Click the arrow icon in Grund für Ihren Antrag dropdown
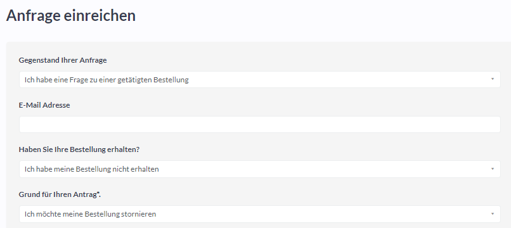Image resolution: width=511 pixels, height=228 pixels. point(493,213)
